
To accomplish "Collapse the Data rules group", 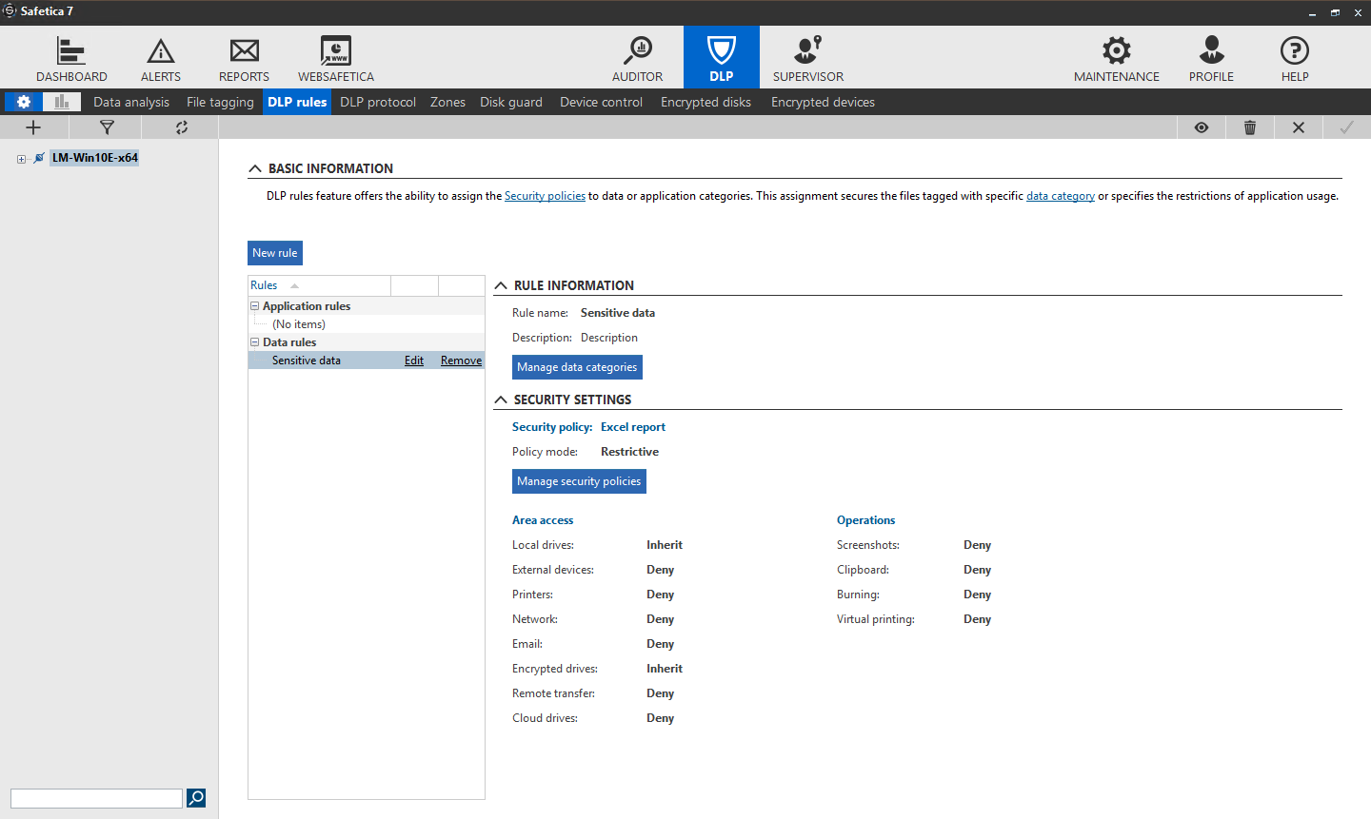I will pyautogui.click(x=254, y=342).
